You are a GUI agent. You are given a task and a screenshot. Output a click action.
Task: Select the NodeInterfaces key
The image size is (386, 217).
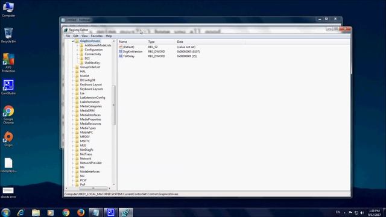tap(90, 172)
